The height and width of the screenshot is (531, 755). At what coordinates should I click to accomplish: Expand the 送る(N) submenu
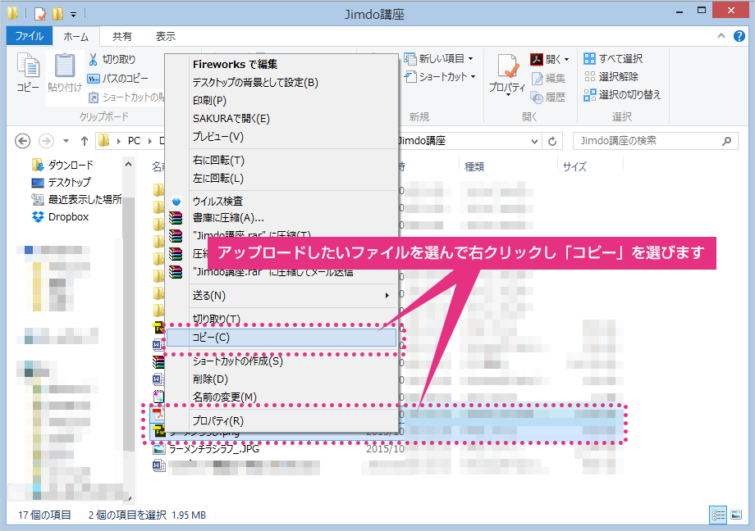[387, 295]
